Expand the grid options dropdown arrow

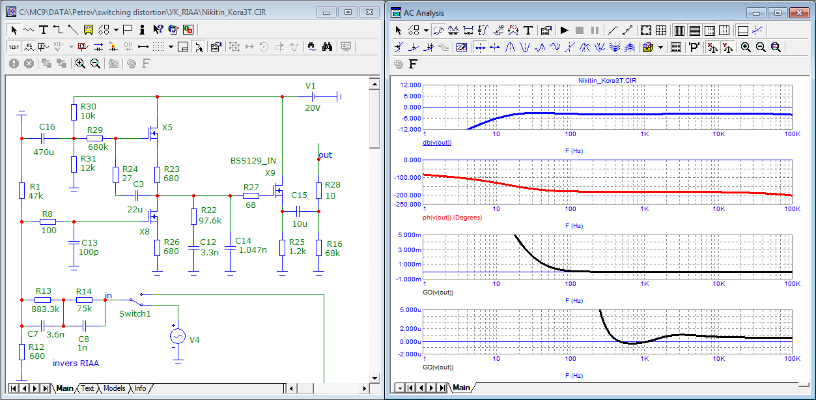pyautogui.click(x=171, y=46)
